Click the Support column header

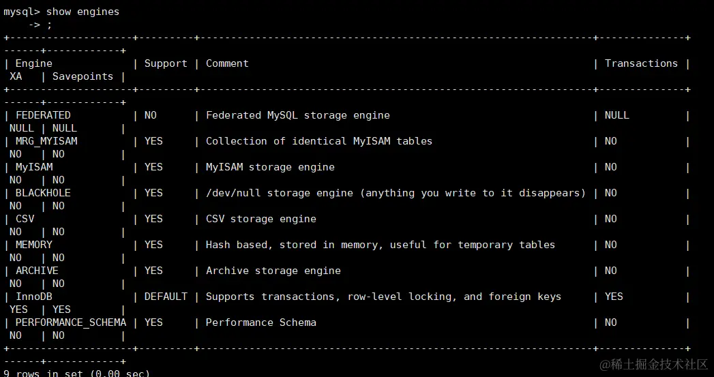click(166, 64)
